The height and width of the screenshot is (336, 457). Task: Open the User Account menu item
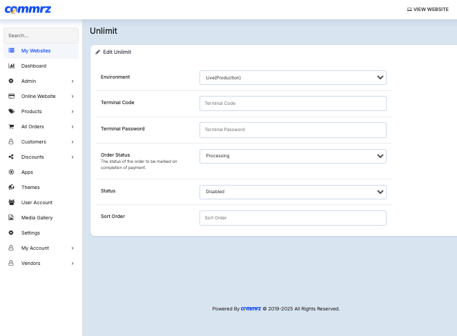coord(37,203)
